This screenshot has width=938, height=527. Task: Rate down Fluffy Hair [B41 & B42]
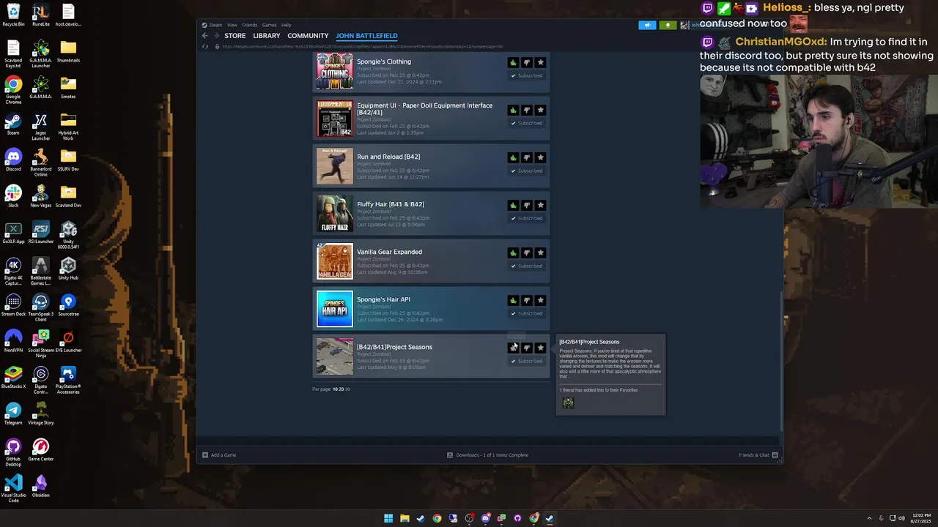click(x=526, y=205)
